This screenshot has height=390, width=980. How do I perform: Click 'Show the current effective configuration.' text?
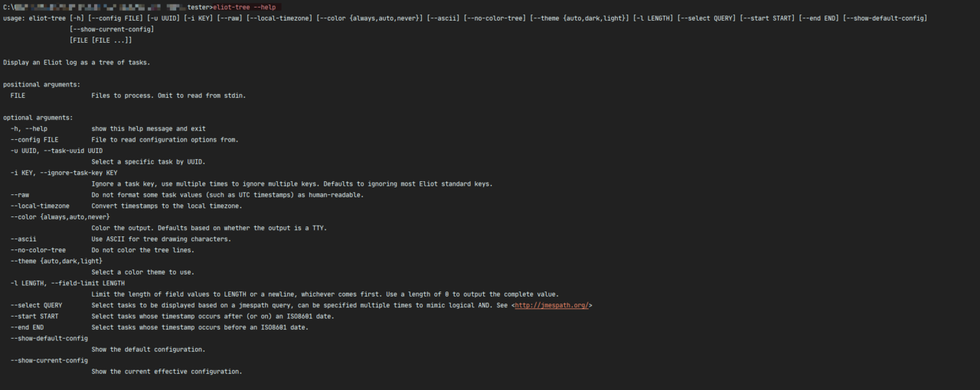167,371
